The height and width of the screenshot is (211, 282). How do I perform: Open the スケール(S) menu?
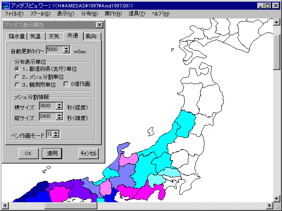click(x=40, y=14)
